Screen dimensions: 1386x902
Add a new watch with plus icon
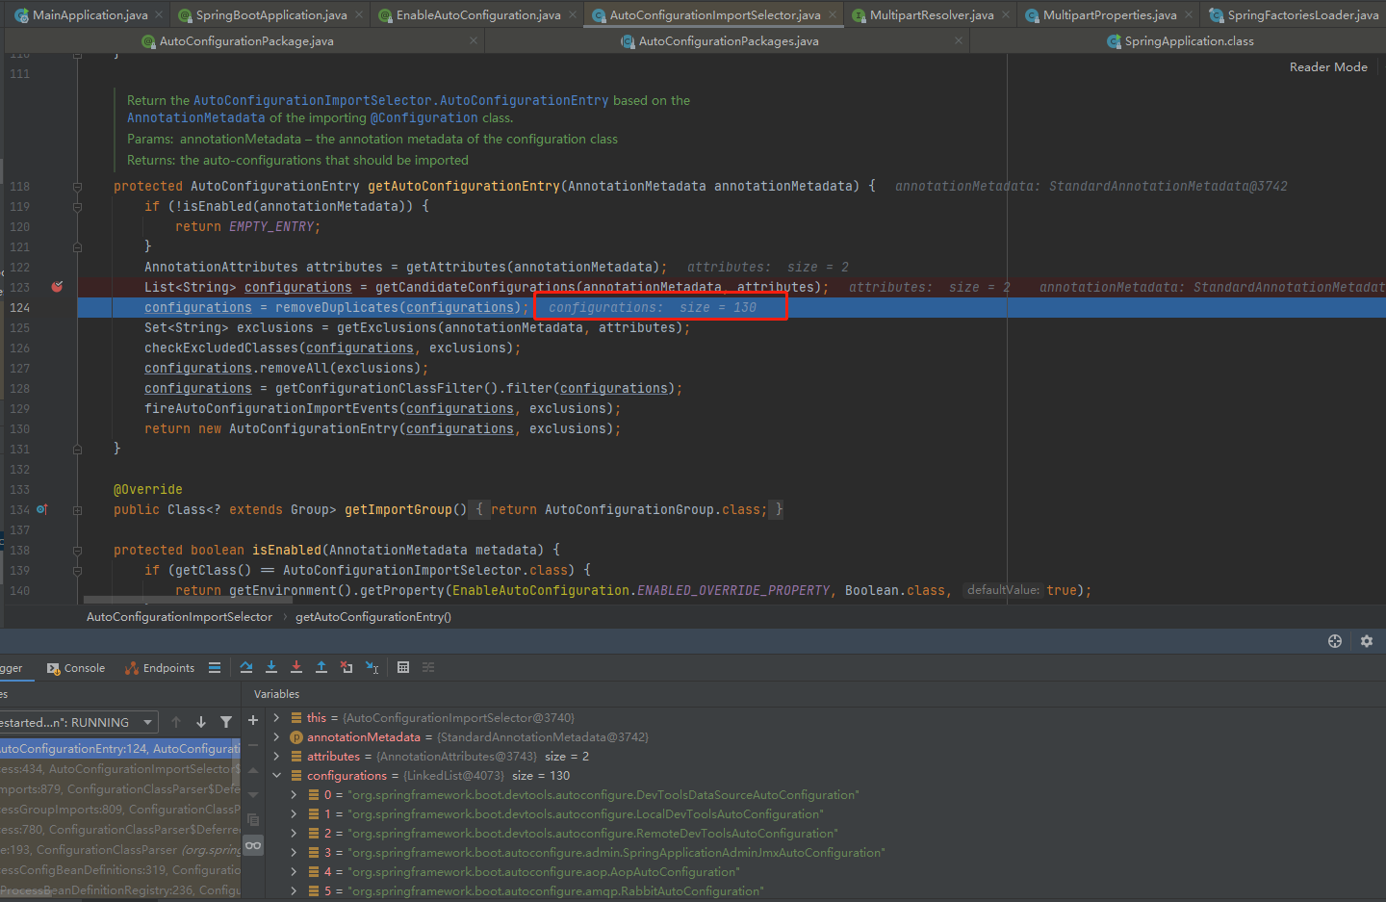253,720
